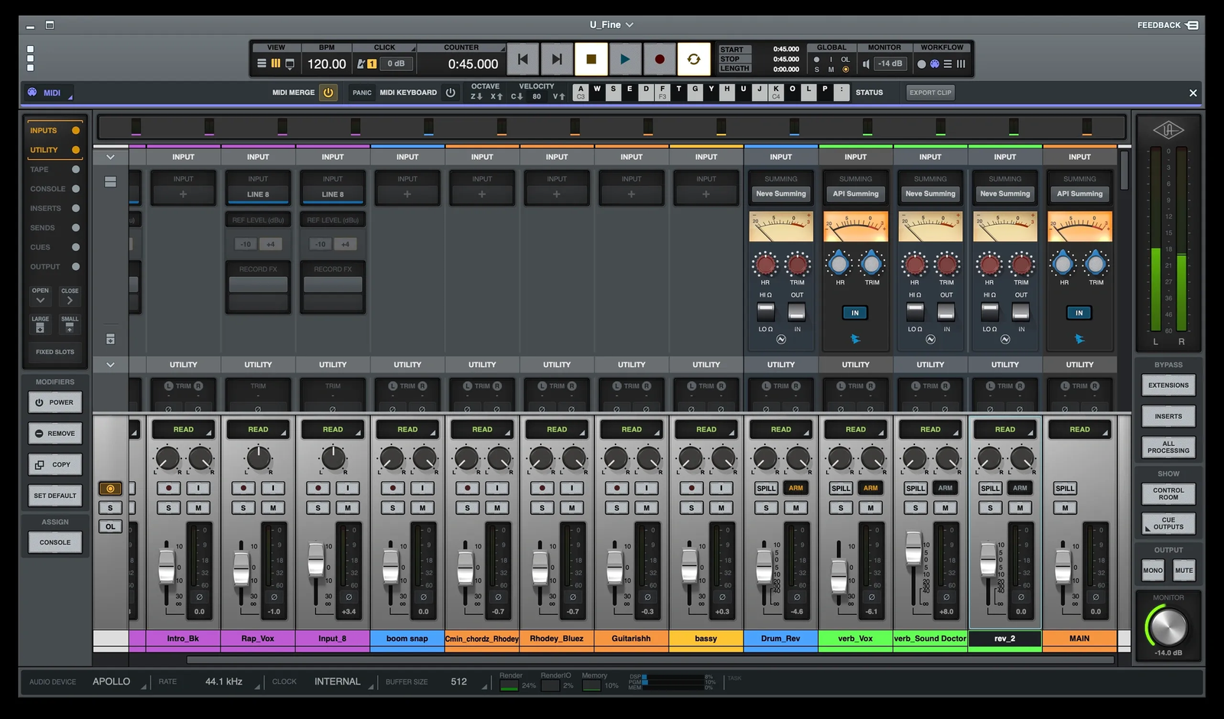Collapse the UTILITY section chevron

point(110,365)
